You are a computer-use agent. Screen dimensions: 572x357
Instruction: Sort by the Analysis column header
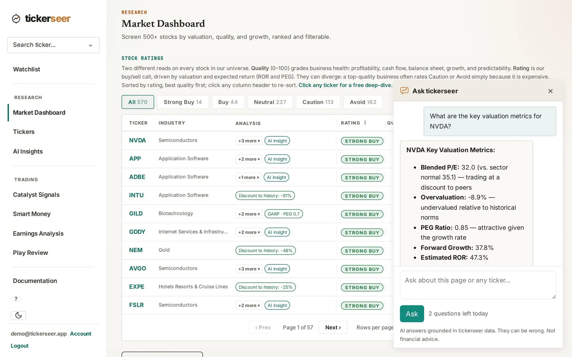248,123
